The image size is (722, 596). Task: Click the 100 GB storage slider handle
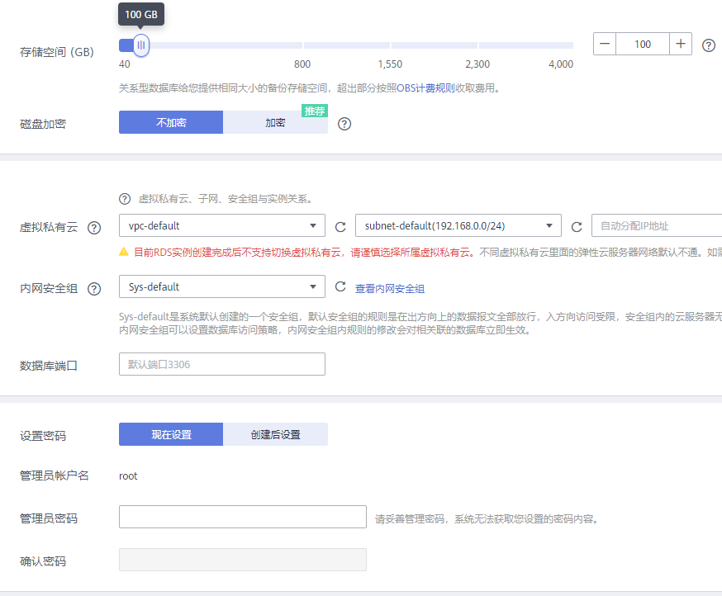click(140, 45)
